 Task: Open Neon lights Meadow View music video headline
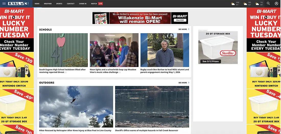113,71
